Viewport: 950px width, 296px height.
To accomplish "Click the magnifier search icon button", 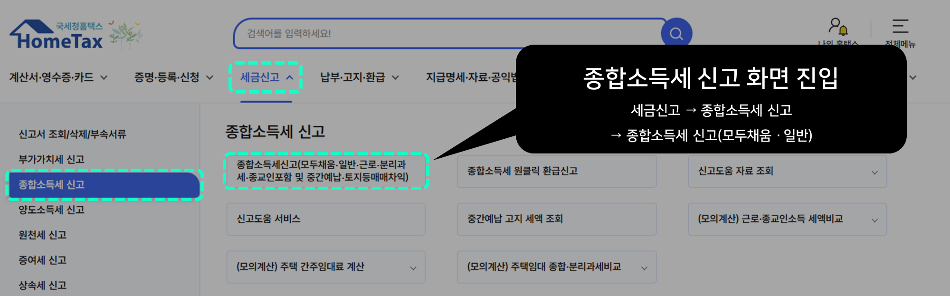I will click(676, 33).
